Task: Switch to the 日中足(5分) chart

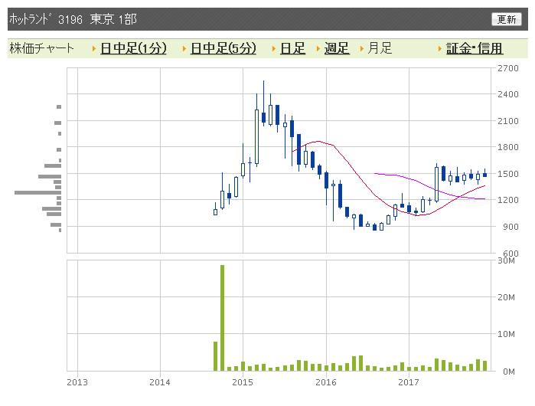Action: [223, 48]
